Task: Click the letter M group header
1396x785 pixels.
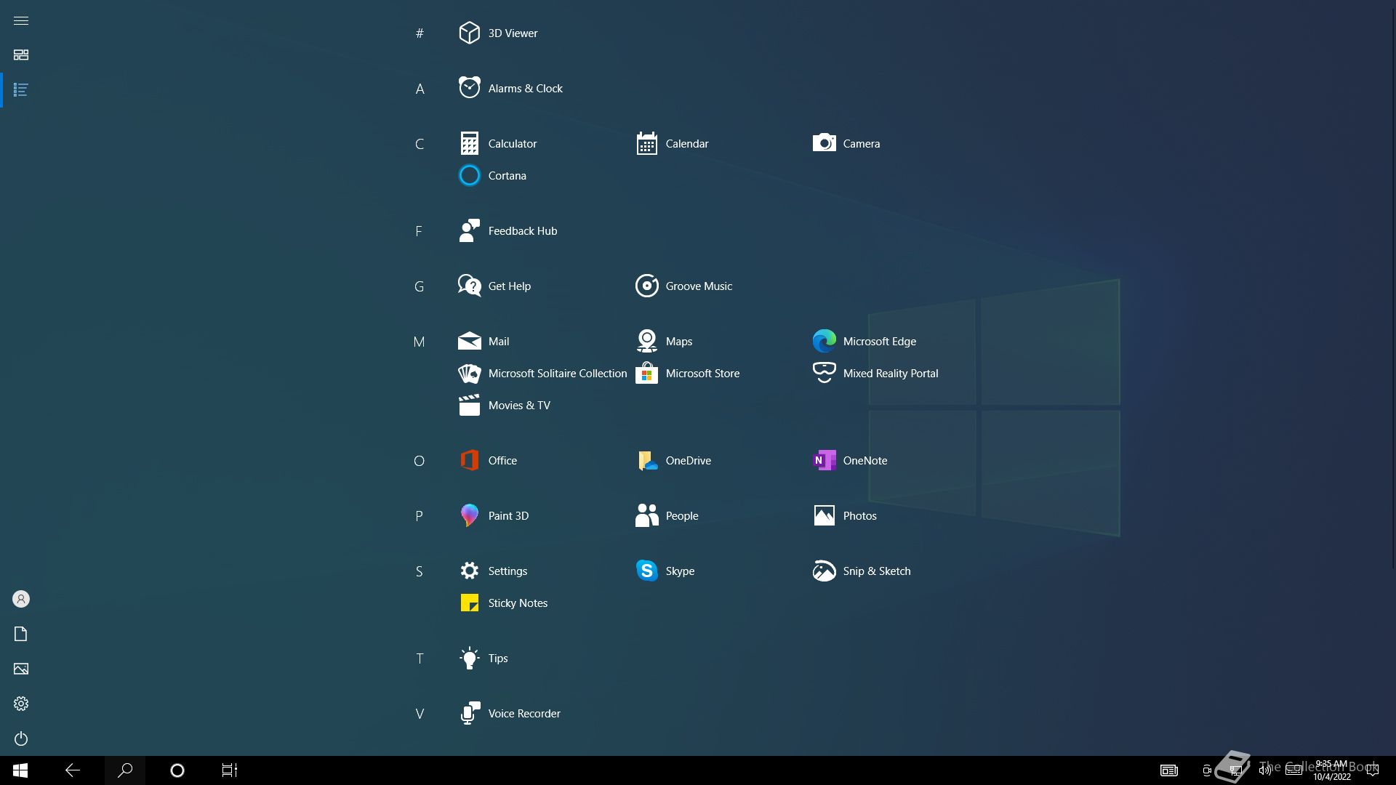Action: click(x=420, y=342)
